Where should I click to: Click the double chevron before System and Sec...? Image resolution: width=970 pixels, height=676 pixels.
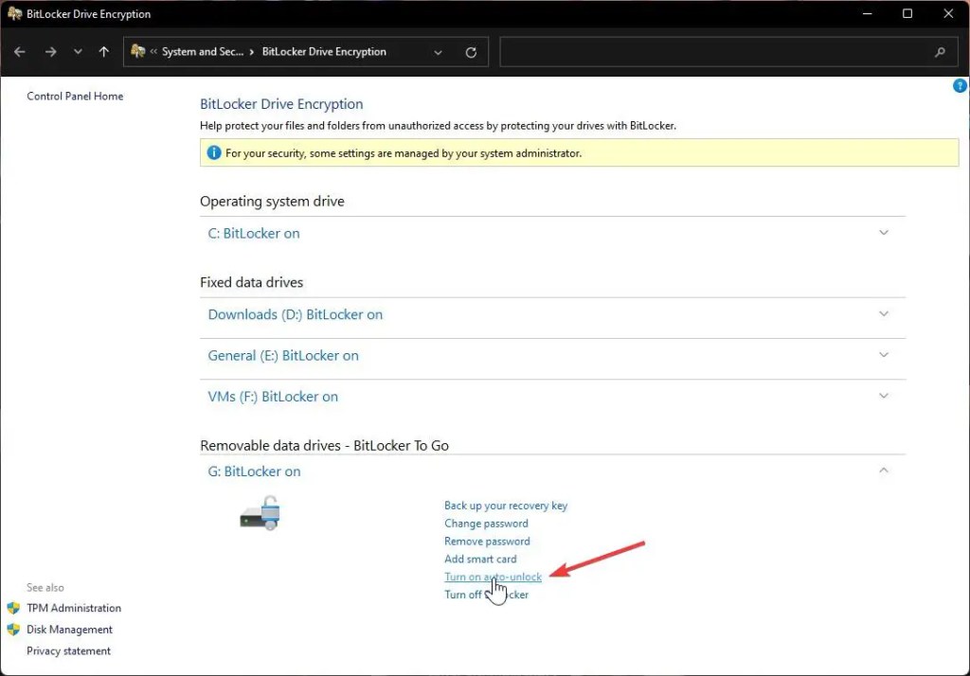pos(153,52)
